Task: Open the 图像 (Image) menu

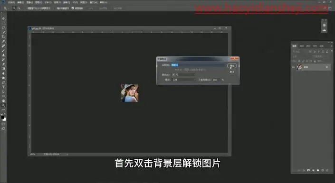Action: point(29,2)
